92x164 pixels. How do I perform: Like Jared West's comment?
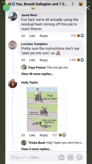(x=32, y=36)
